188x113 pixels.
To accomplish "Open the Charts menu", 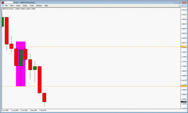I will (x=25, y=6).
